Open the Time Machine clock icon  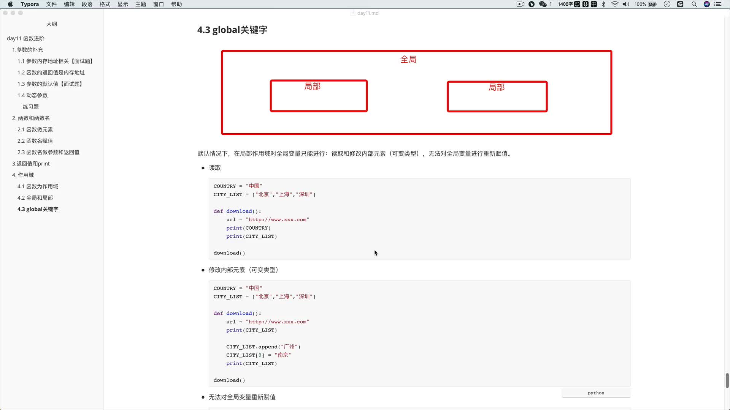(x=667, y=4)
